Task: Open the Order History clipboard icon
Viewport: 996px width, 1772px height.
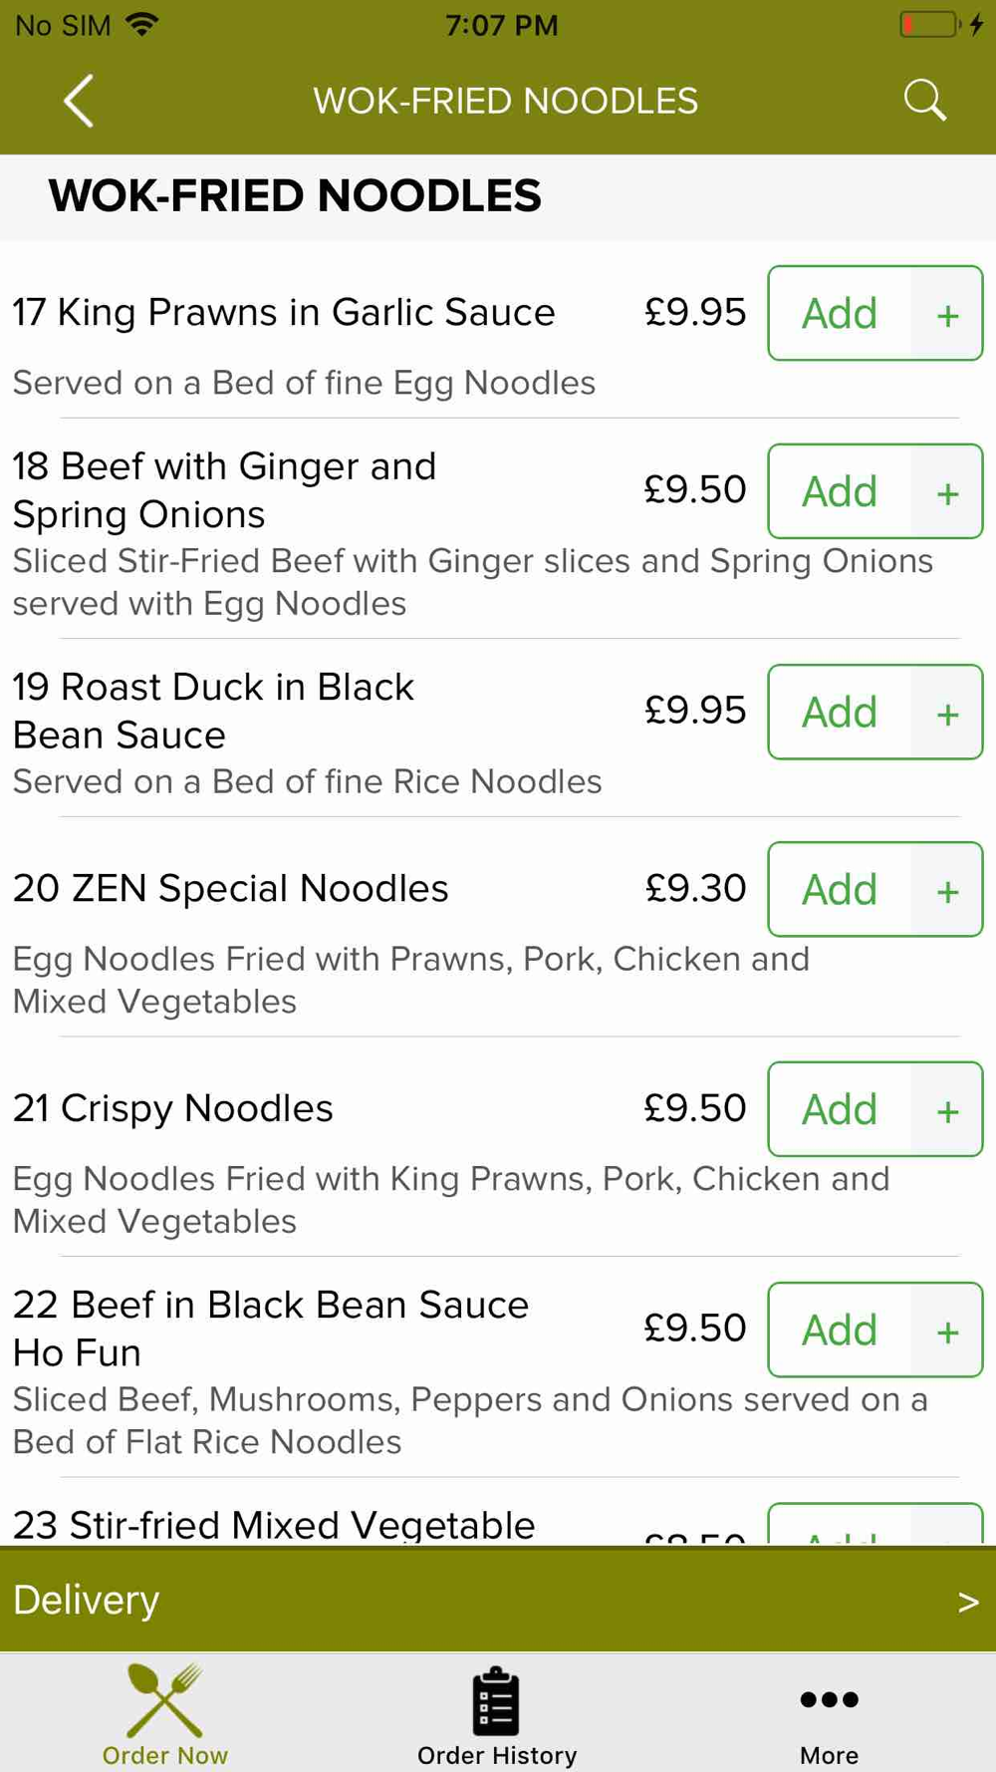Action: [x=496, y=1701]
